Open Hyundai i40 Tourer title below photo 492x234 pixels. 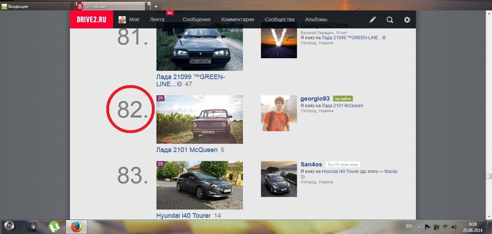[183, 216]
